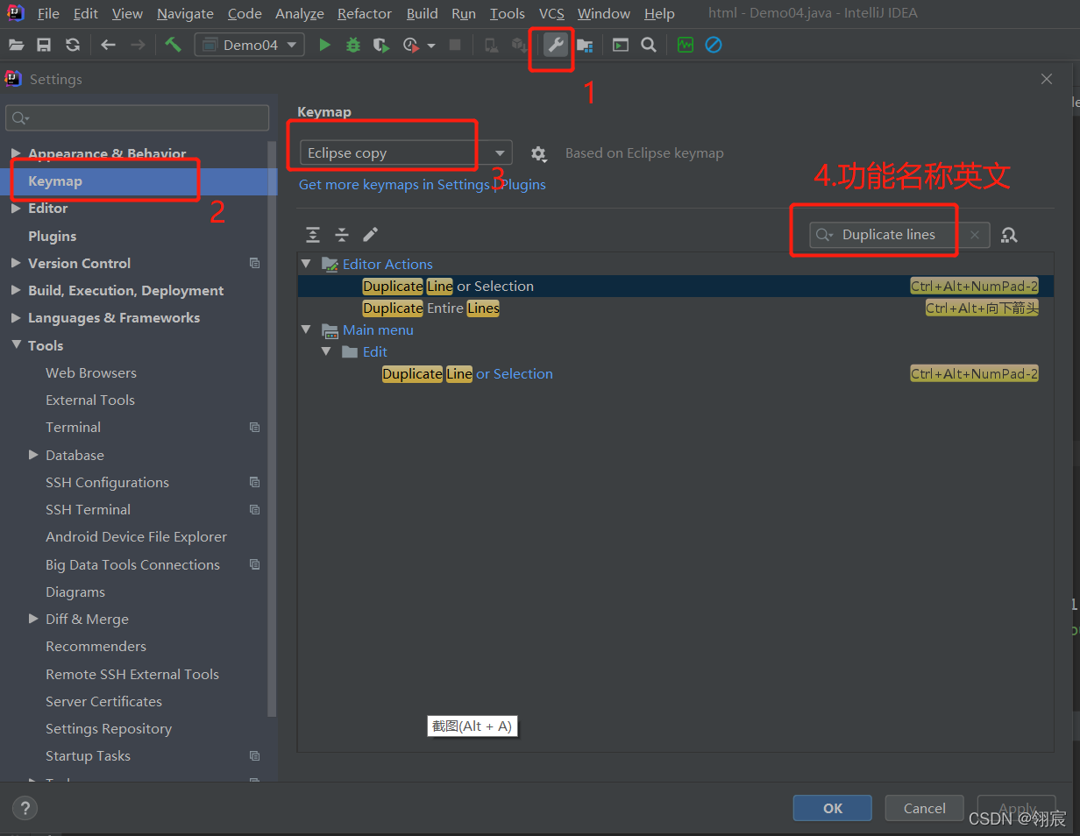The image size is (1080, 836).
Task: Expand the Database item under Tools
Action: coord(33,455)
